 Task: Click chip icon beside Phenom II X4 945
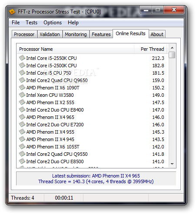22,139
